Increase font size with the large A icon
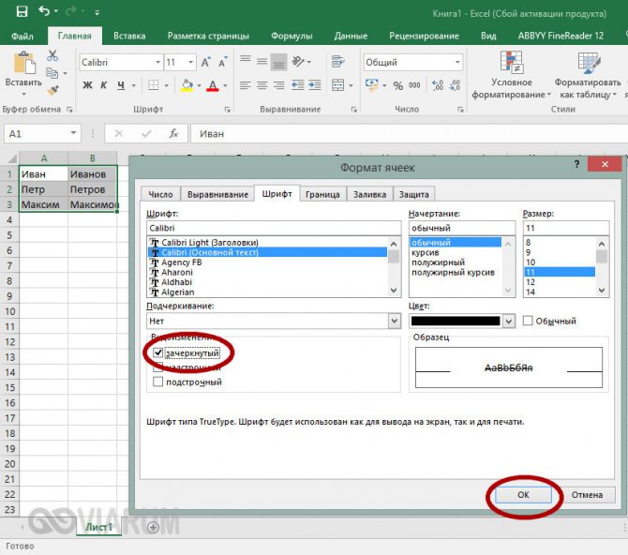Screen dimensions: 628x555 [205, 62]
